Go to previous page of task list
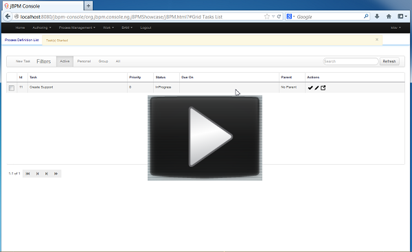 point(37,174)
